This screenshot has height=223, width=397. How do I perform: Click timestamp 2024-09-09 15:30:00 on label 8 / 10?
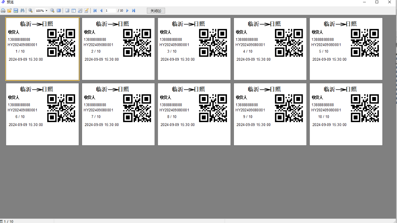(x=178, y=125)
